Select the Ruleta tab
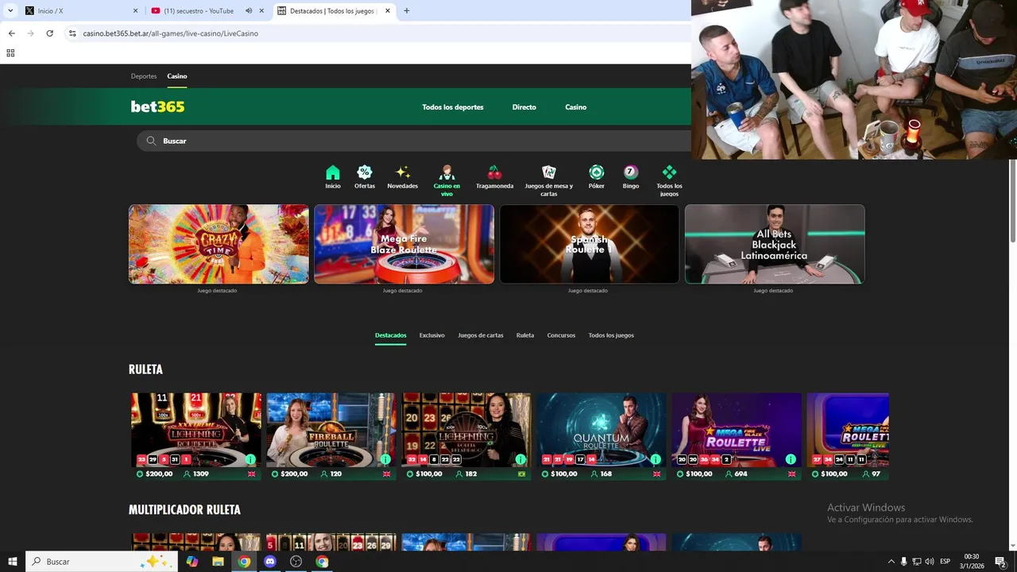The image size is (1017, 572). (525, 335)
